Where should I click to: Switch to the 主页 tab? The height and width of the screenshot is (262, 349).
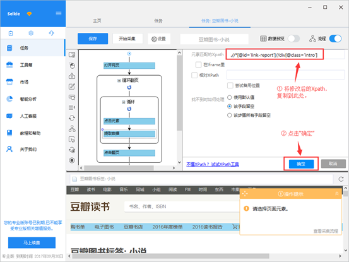97,21
